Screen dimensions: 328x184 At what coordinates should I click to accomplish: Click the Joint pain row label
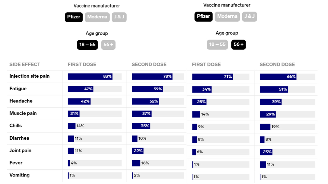(21, 151)
